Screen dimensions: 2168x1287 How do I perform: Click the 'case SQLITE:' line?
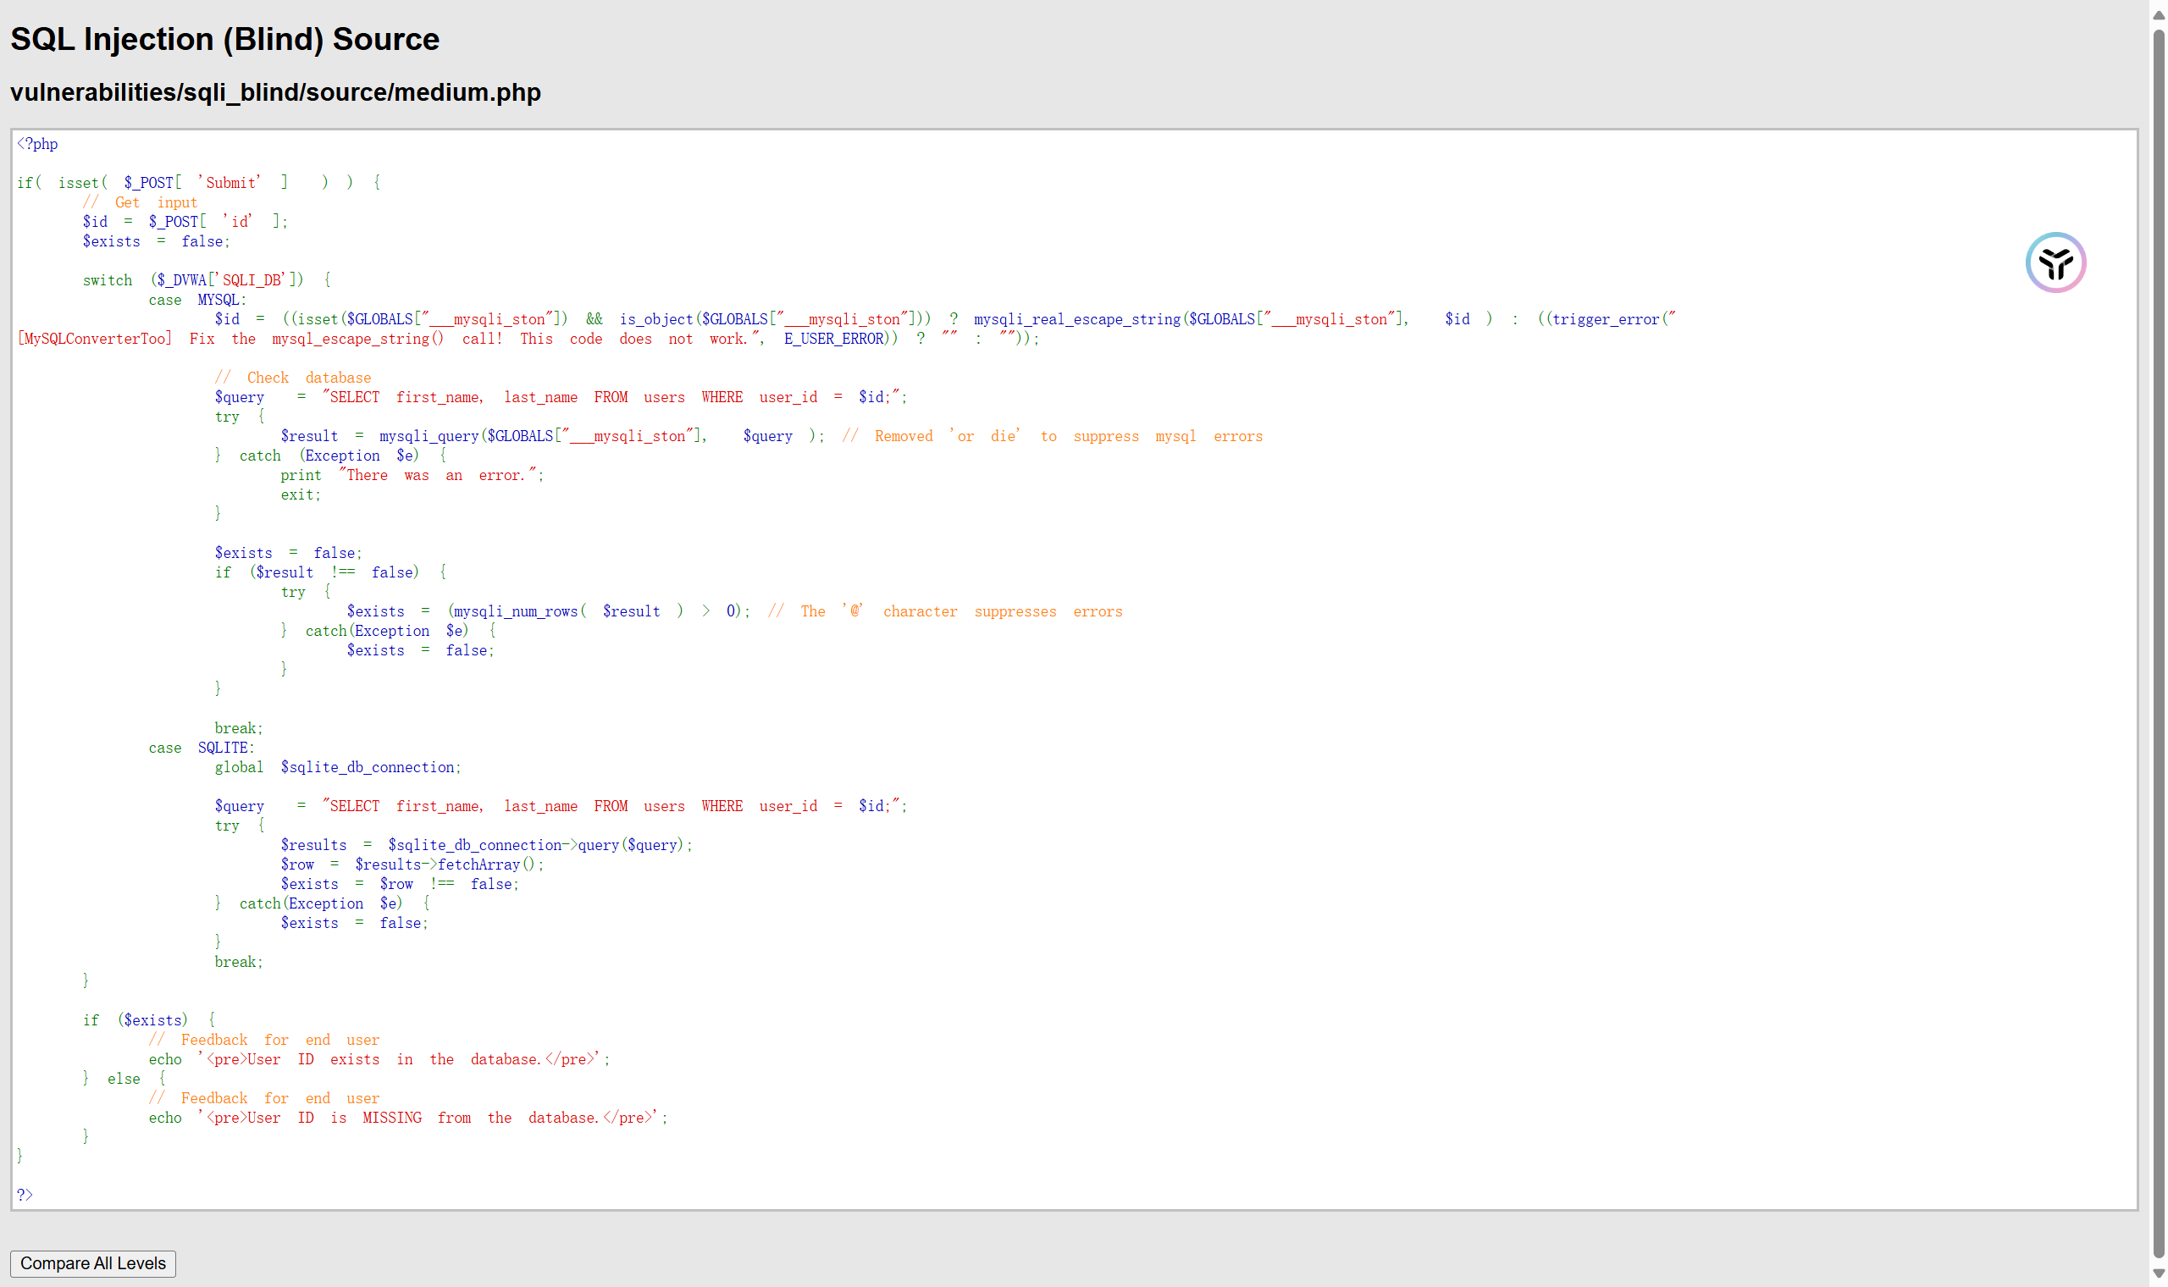202,748
